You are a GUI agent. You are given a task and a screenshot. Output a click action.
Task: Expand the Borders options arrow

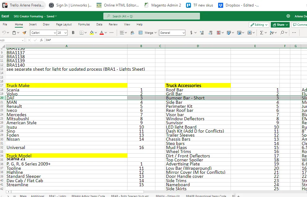click(x=85, y=33)
